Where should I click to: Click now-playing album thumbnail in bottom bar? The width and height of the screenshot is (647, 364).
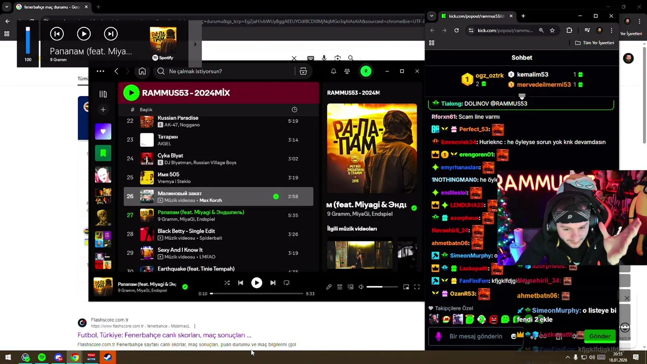(x=103, y=287)
